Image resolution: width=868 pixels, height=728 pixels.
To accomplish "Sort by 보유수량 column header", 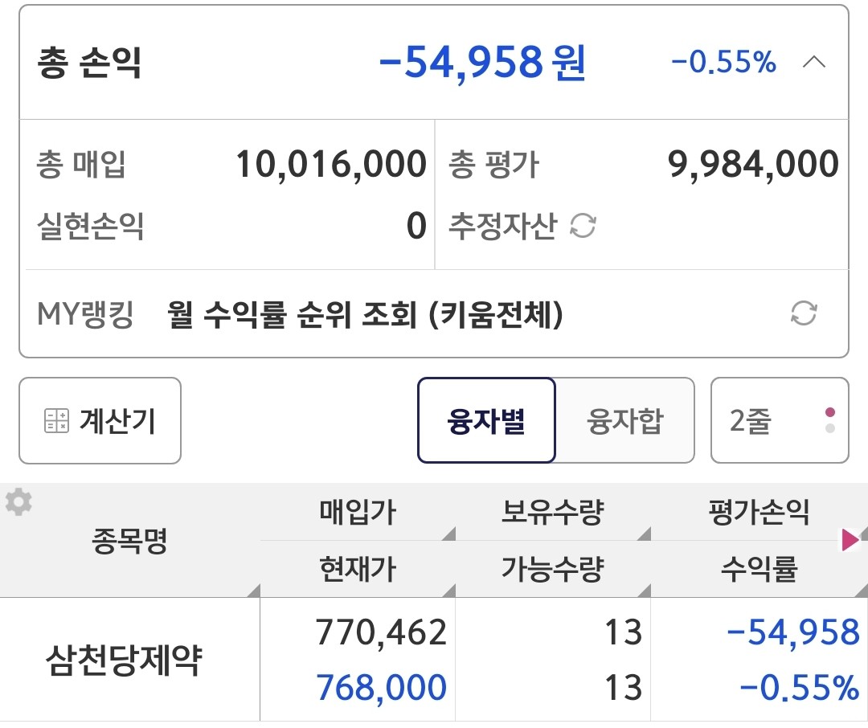I will click(552, 513).
